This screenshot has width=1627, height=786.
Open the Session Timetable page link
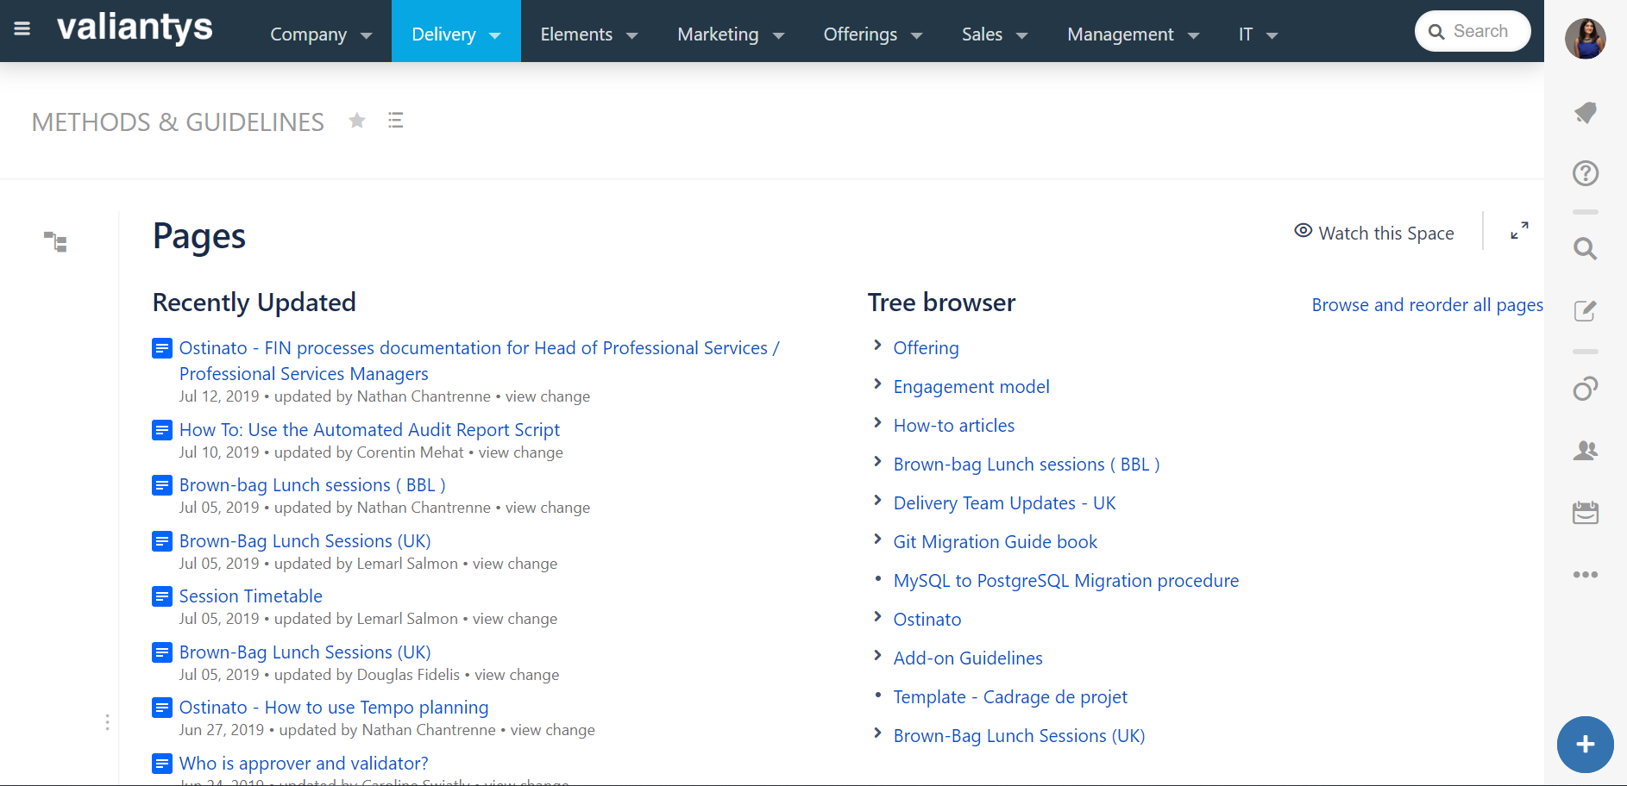[x=251, y=596]
